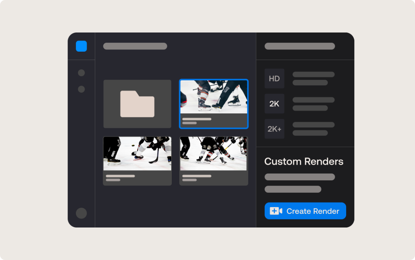Select the blue-outlined hockey skates thumbnail
This screenshot has width=415, height=260.
pos(214,97)
